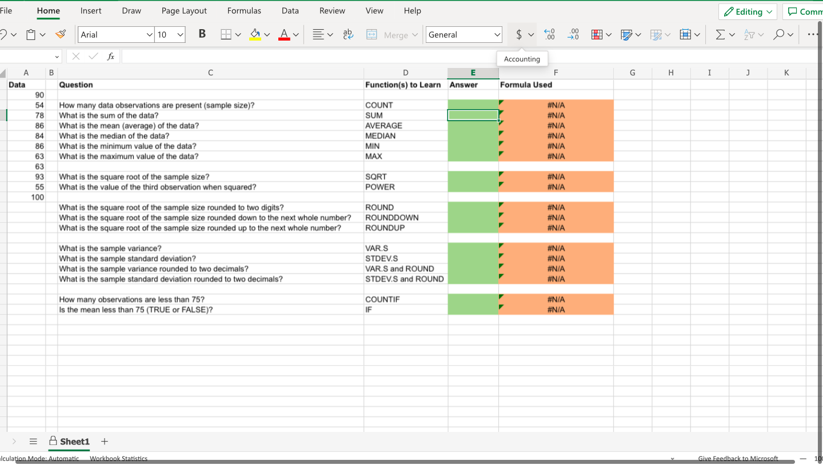Apply Accounting number format with dollar sign
Screen dimensions: 823x465
[519, 34]
